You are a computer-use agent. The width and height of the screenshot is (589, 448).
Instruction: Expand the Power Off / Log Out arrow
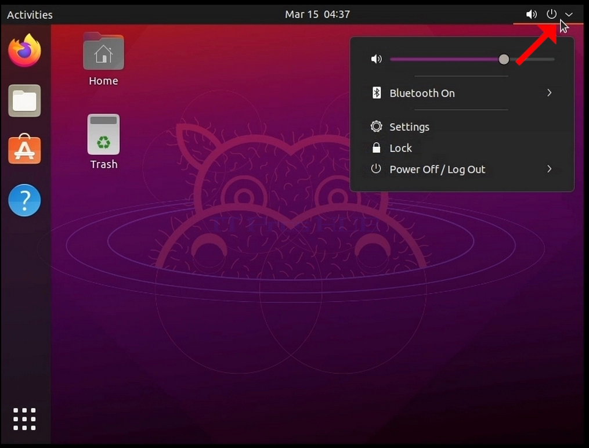(549, 169)
